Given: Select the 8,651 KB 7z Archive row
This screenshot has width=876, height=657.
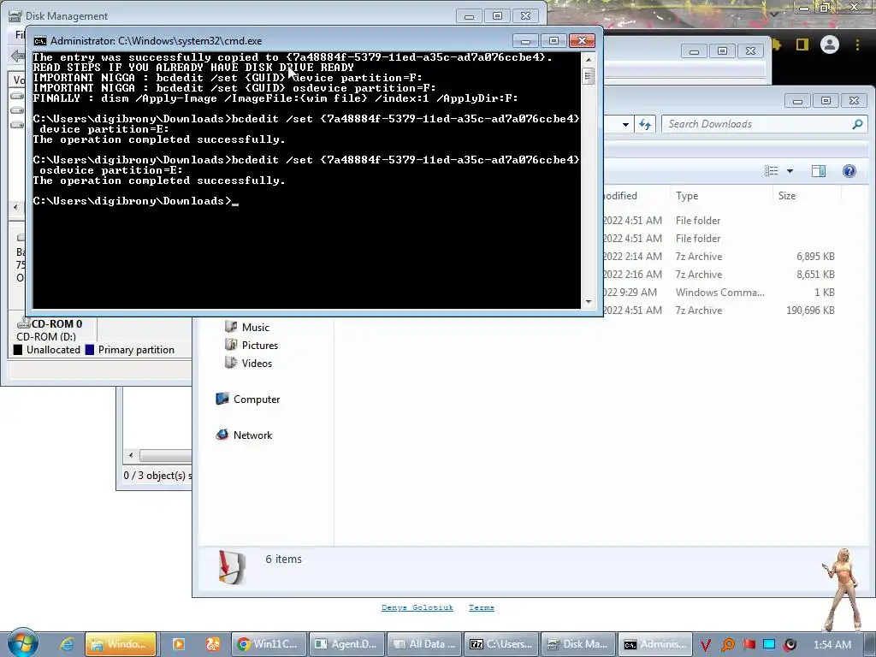Looking at the screenshot, I should 719,275.
